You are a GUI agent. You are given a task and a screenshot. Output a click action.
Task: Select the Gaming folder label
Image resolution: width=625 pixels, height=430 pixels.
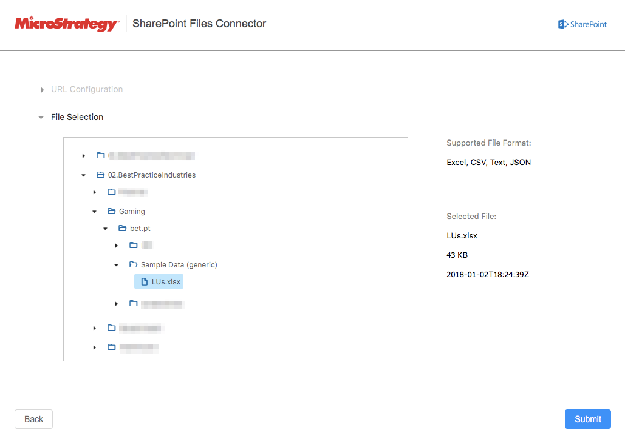(131, 211)
